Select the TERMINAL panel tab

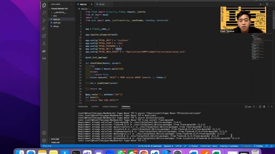126,107
